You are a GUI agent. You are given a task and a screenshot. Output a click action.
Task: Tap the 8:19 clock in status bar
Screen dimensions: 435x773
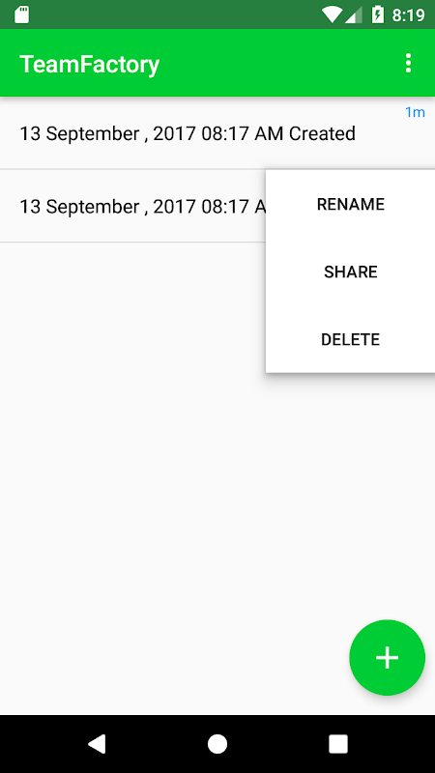[x=408, y=15]
